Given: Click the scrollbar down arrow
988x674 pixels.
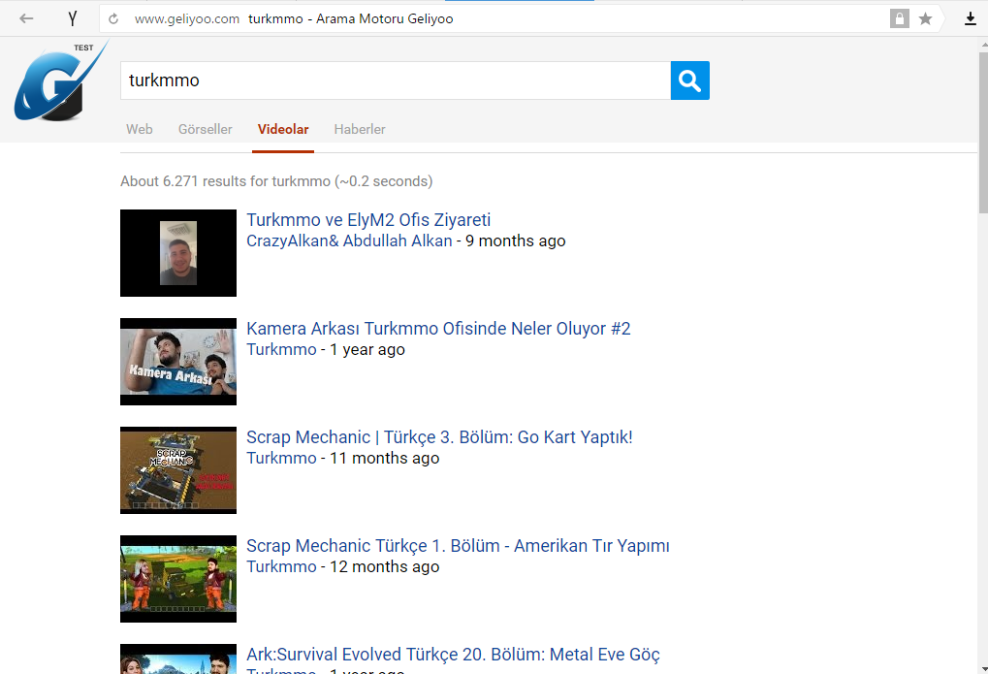Looking at the screenshot, I should pos(983,668).
